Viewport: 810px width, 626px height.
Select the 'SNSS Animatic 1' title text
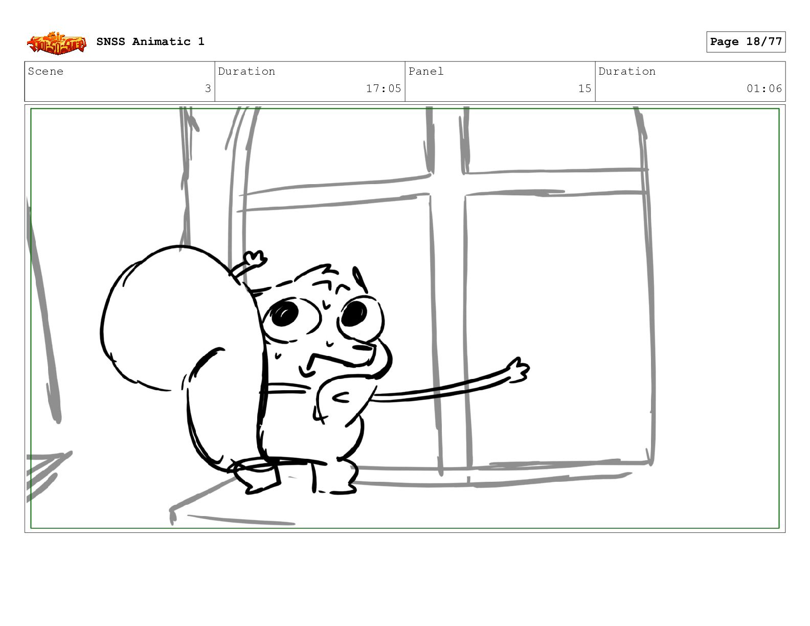pyautogui.click(x=150, y=41)
